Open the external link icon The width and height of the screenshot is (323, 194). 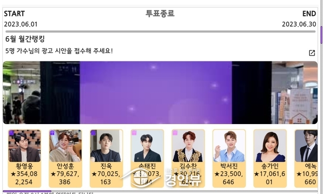[312, 53]
